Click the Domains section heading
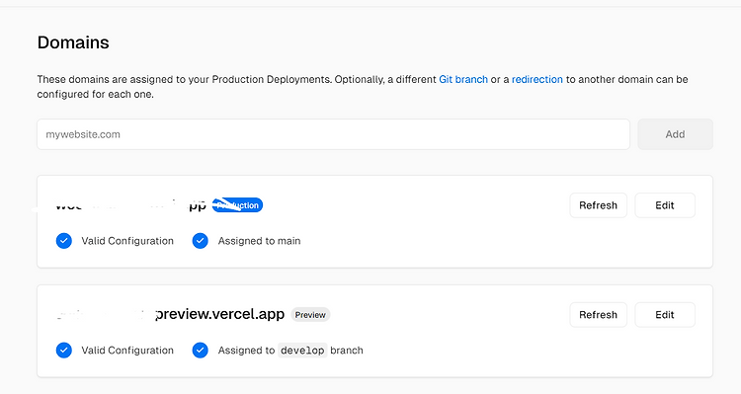Viewport: 741px width, 394px height. 73,42
